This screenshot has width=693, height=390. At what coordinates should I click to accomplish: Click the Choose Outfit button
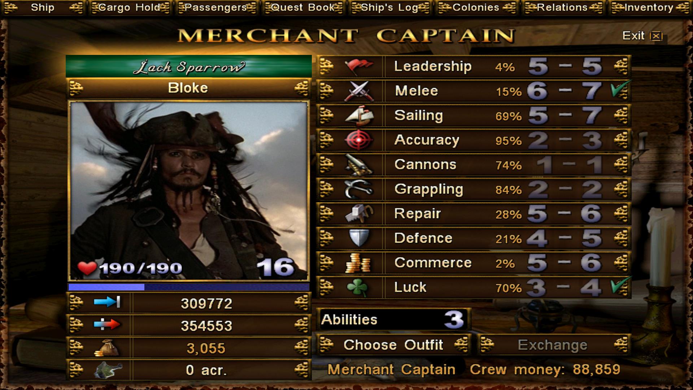click(393, 345)
